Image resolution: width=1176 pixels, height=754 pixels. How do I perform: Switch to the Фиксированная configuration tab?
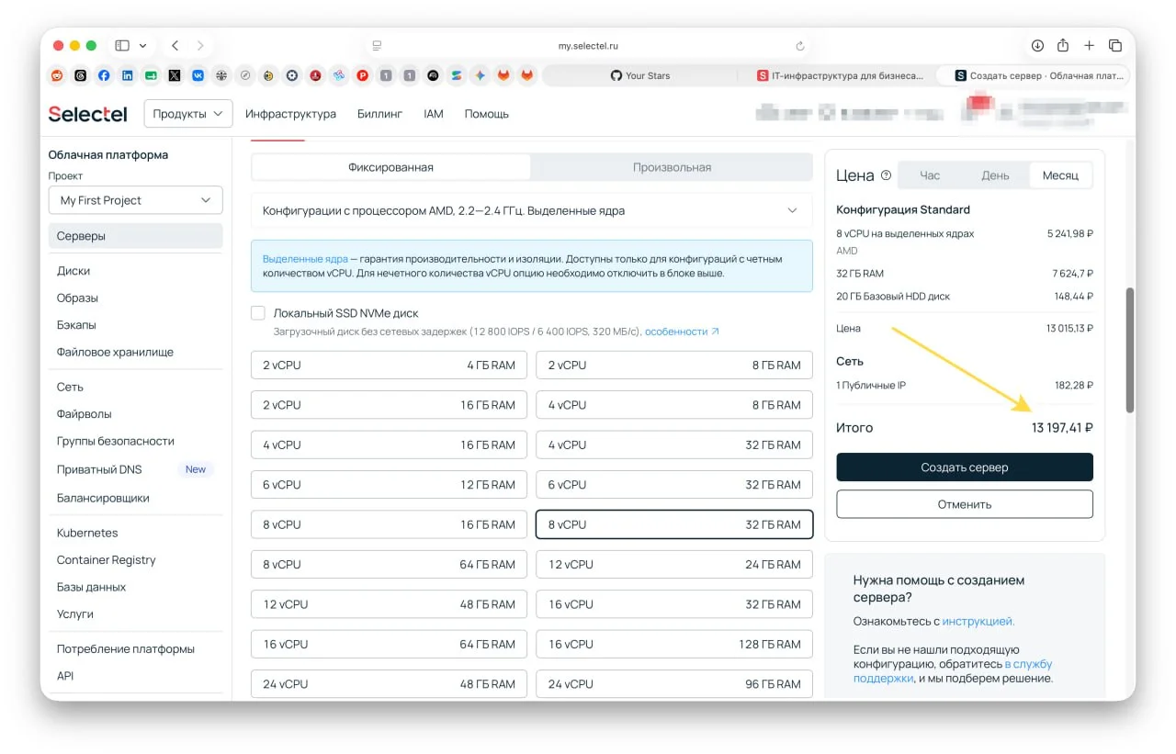click(x=390, y=167)
